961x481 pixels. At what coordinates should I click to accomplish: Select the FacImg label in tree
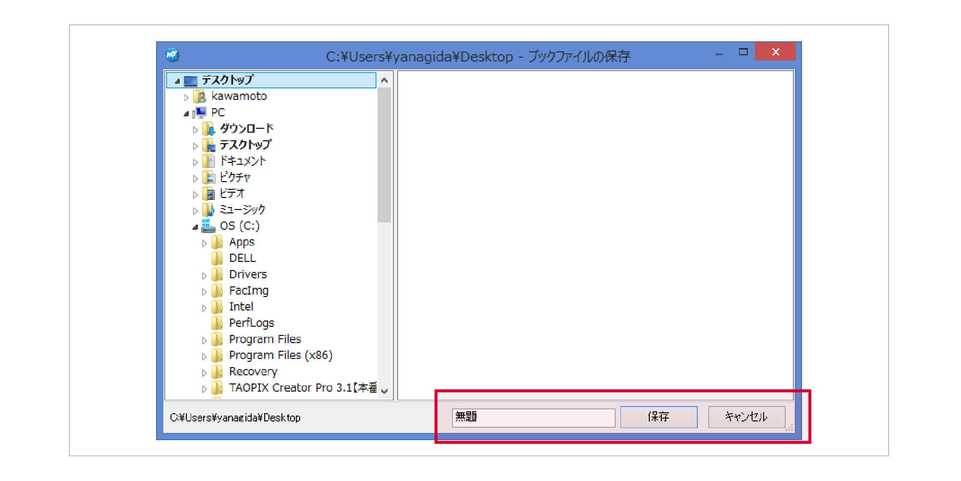pos(249,291)
